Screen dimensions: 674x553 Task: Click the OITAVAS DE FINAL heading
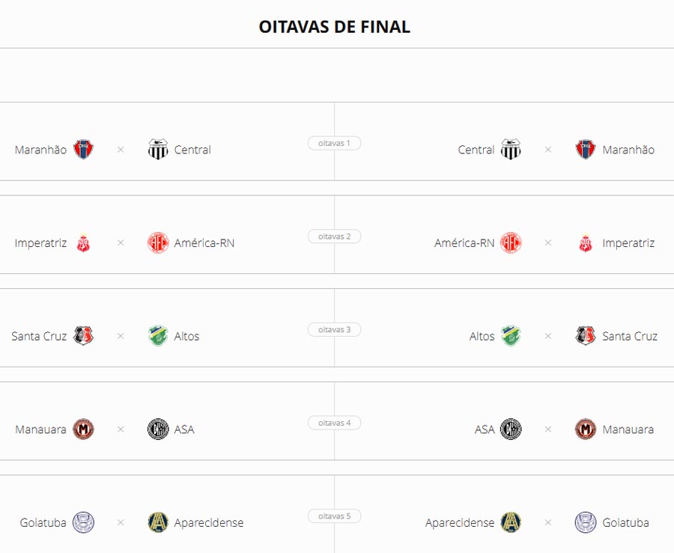click(335, 27)
